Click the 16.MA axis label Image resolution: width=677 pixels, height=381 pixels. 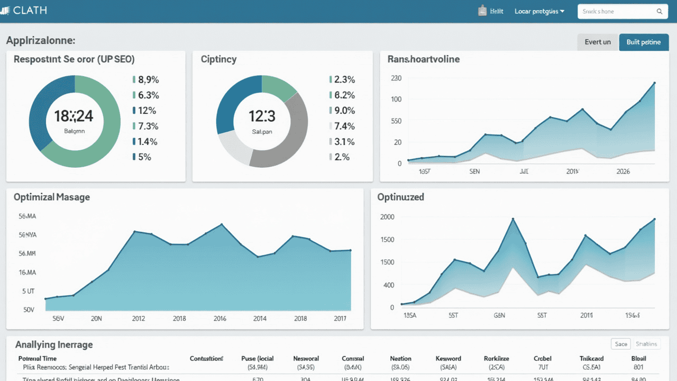[28, 273]
